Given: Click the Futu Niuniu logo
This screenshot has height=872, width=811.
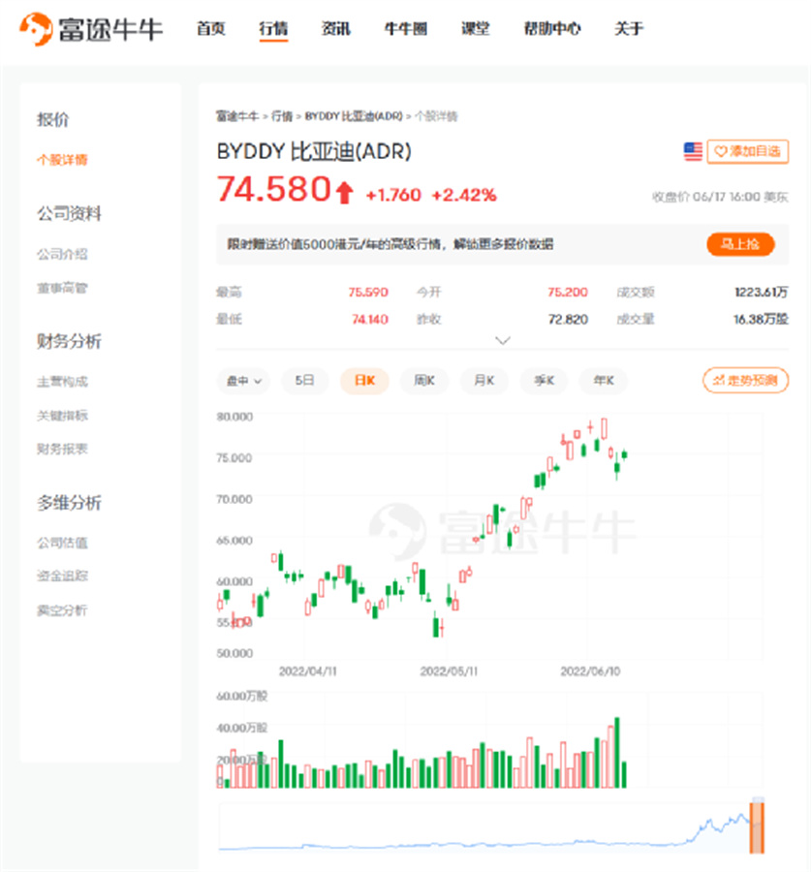Looking at the screenshot, I should click(91, 29).
